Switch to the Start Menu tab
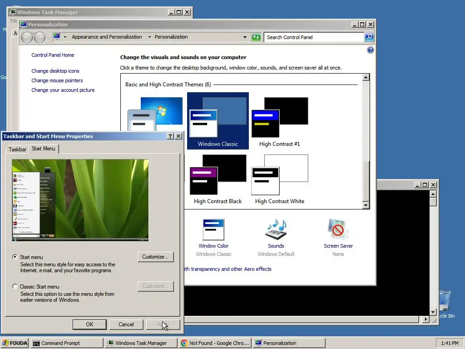 pyautogui.click(x=43, y=149)
